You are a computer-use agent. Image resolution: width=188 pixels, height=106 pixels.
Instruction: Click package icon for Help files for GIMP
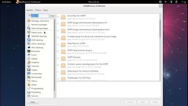pos(63,45)
